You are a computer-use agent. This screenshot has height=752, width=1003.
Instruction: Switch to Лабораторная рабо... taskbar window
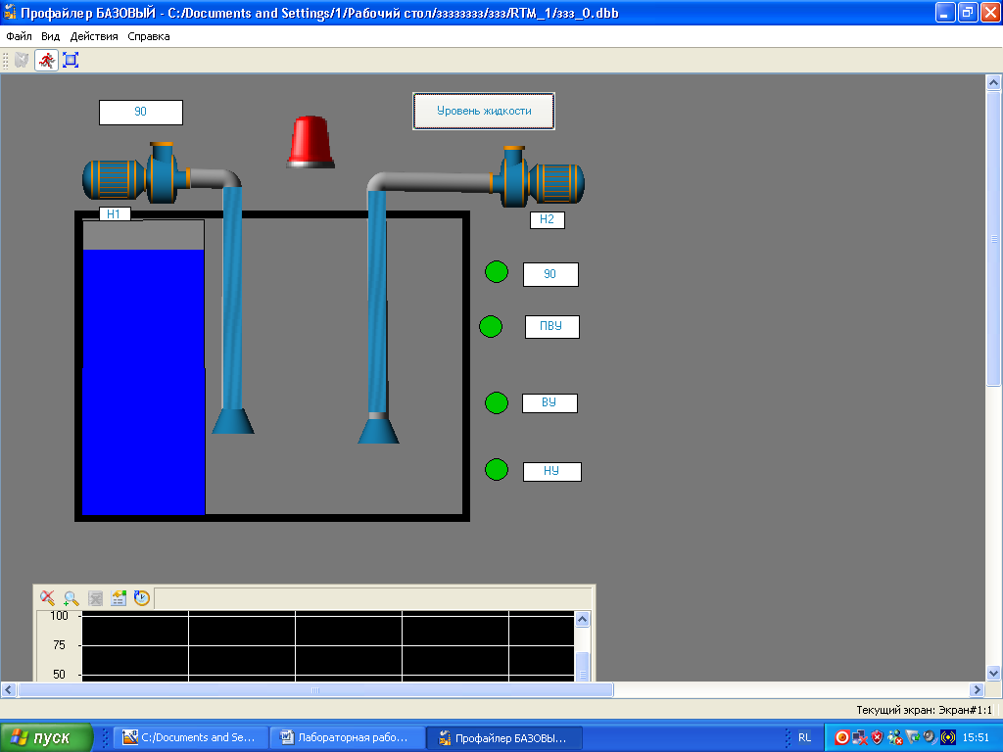(346, 737)
